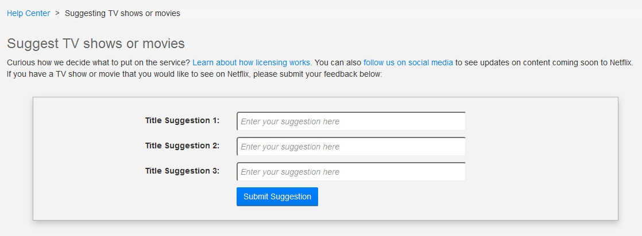
Task: Click the 'Title Suggestion 2:' label
Action: pyautogui.click(x=182, y=146)
